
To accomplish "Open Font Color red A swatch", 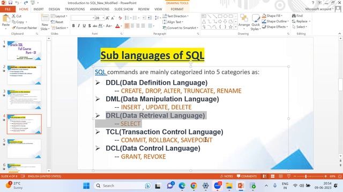I will click(117, 26).
